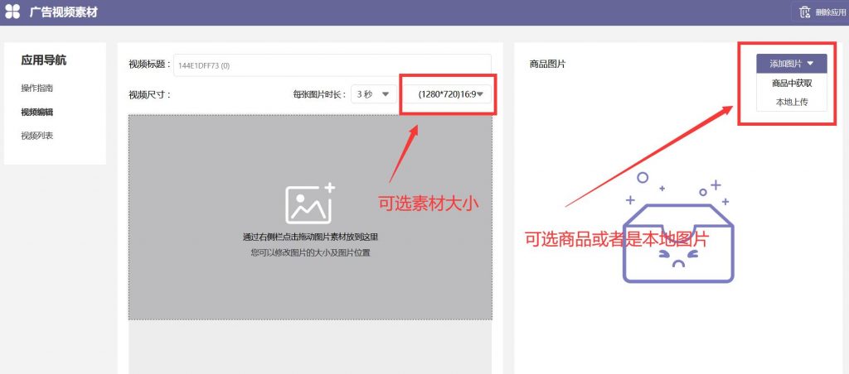Choose 商品中获取 from the menu

pyautogui.click(x=791, y=83)
